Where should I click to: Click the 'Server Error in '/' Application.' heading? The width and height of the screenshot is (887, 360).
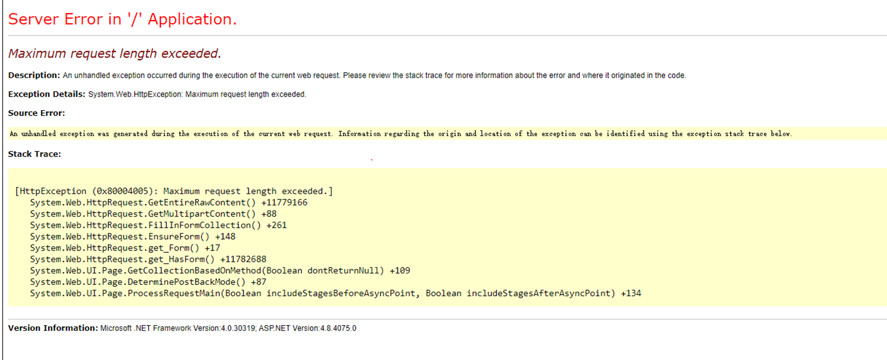click(x=122, y=19)
